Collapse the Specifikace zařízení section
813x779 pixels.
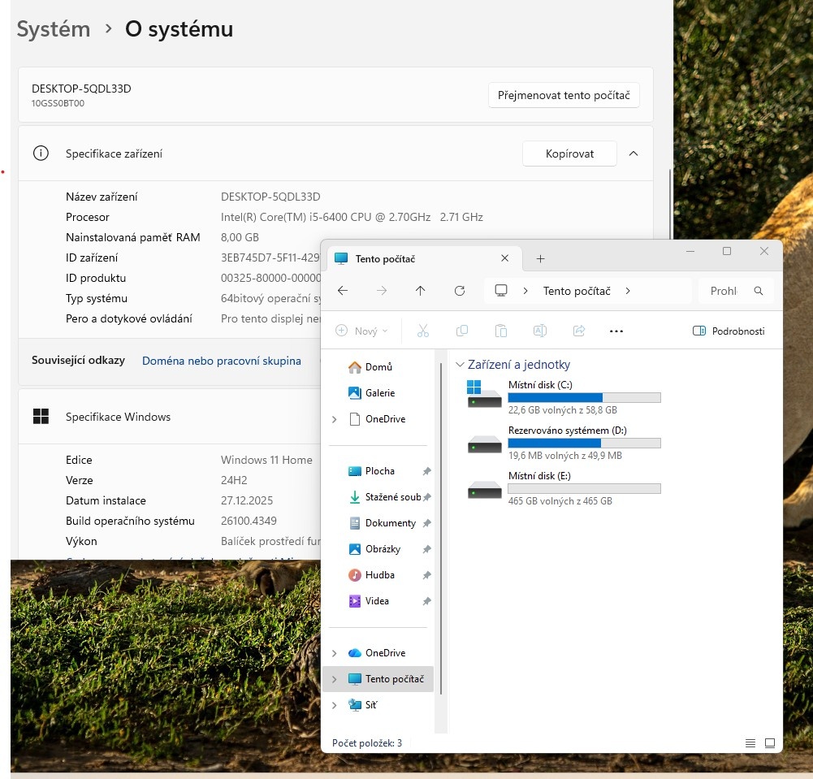coord(634,154)
